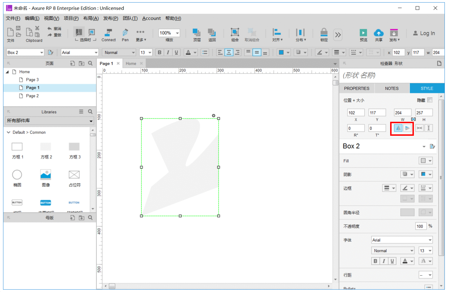Toggle bullet list in the format bar
449x293 pixels.
pos(205,53)
